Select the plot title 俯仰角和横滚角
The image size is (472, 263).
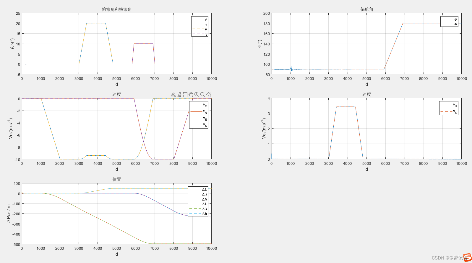point(117,9)
